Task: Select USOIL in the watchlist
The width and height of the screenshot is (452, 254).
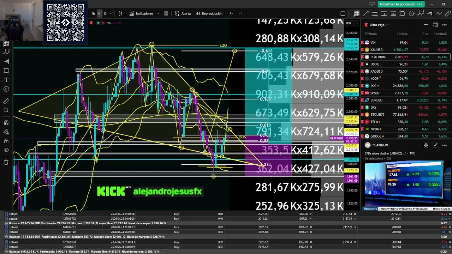Action: 405,64
